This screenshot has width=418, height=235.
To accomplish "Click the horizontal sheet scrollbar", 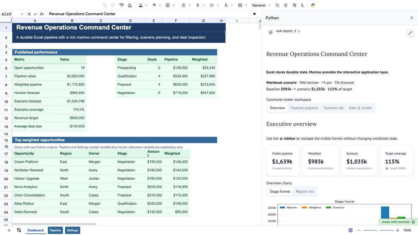I will coord(54,224).
